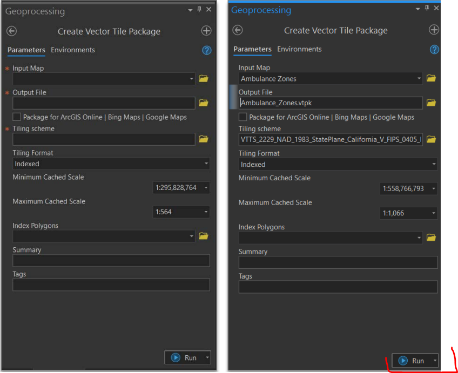458x373 pixels.
Task: Click the help icon in the right pane
Action: pos(434,49)
